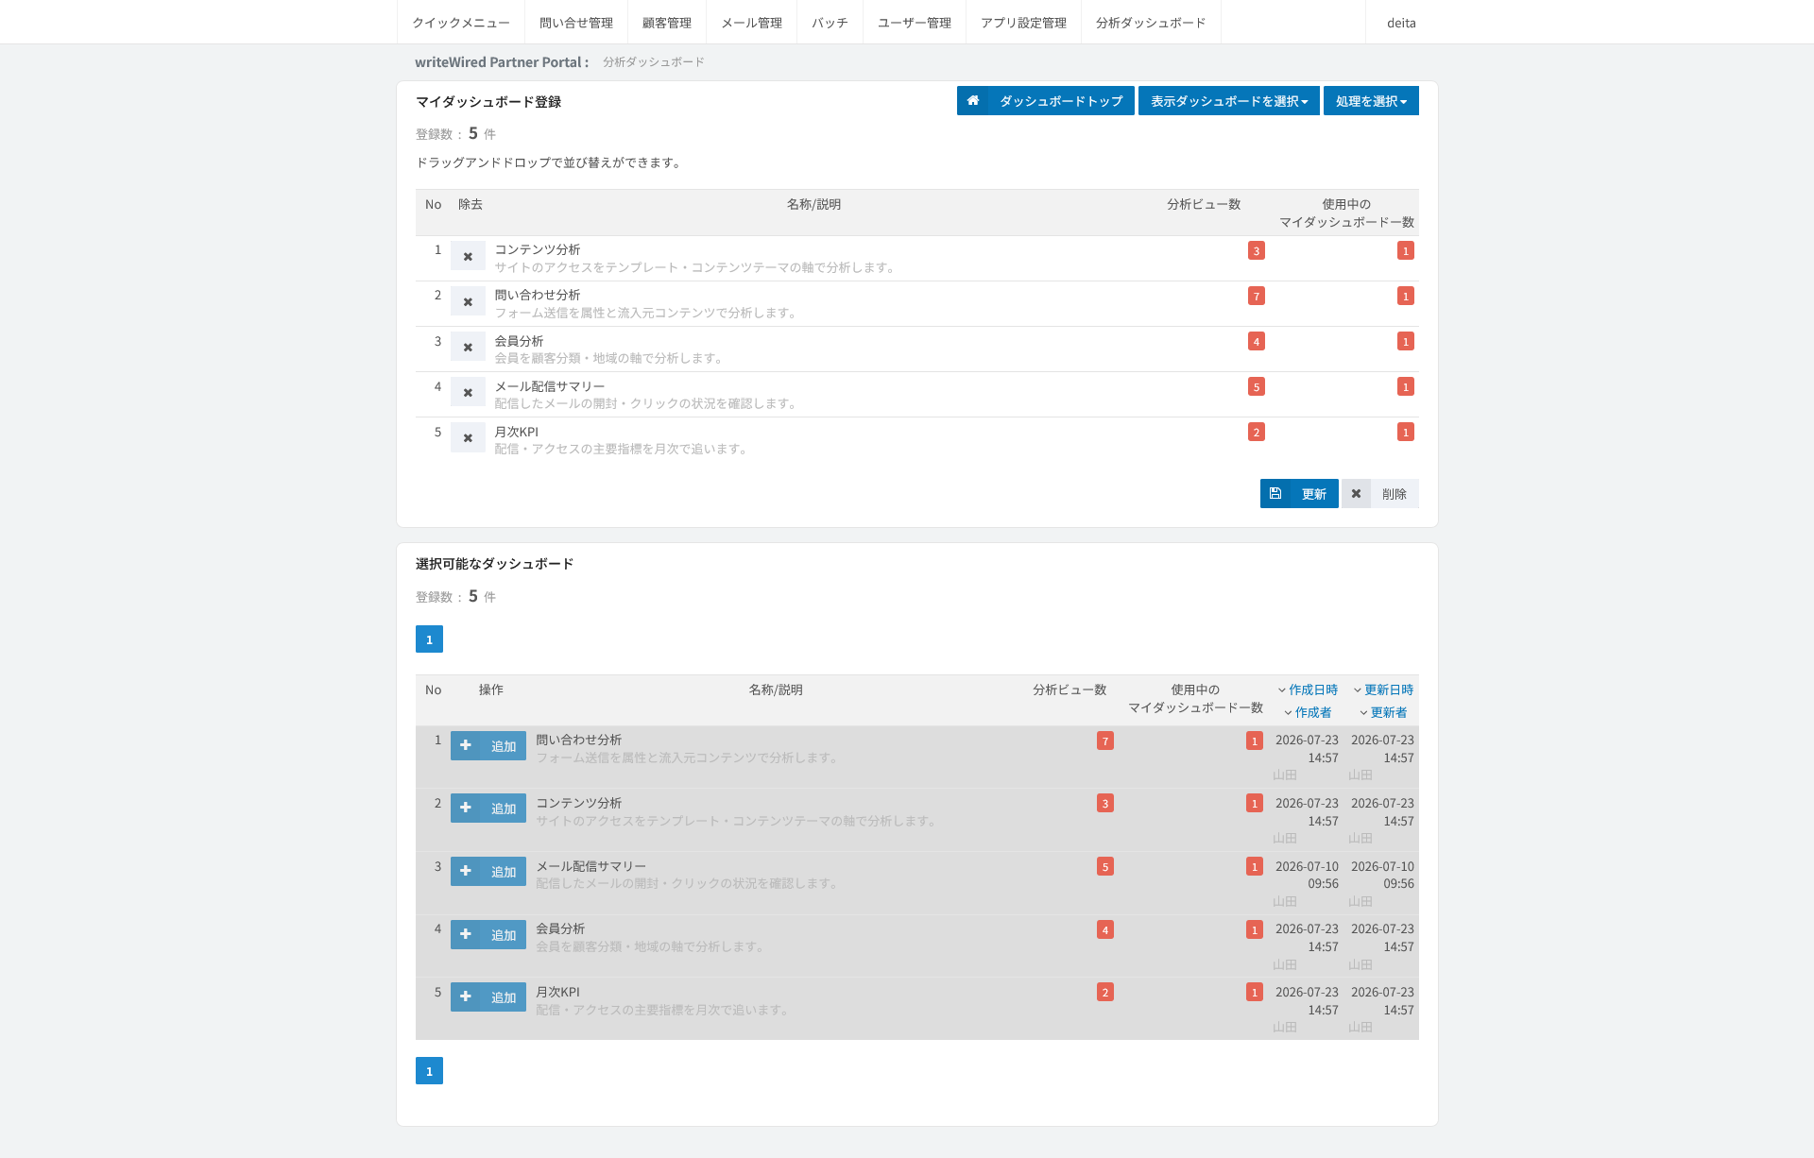
Task: Click 会員分析 name in available list
Action: (560, 928)
